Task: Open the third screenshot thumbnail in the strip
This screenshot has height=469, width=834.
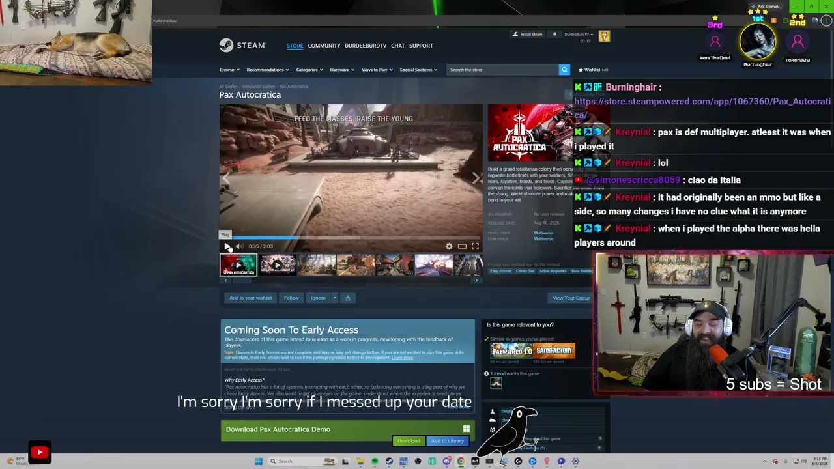Action: pyautogui.click(x=317, y=265)
